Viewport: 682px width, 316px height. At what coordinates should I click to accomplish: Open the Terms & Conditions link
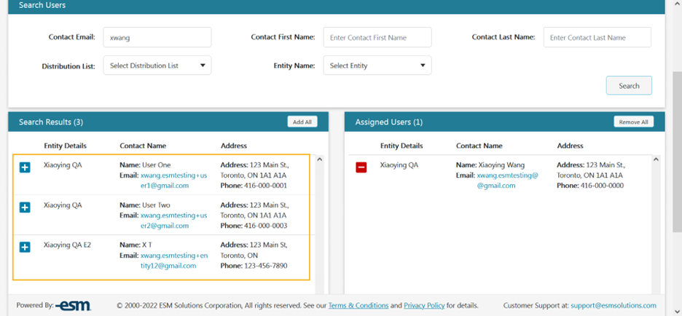(358, 305)
